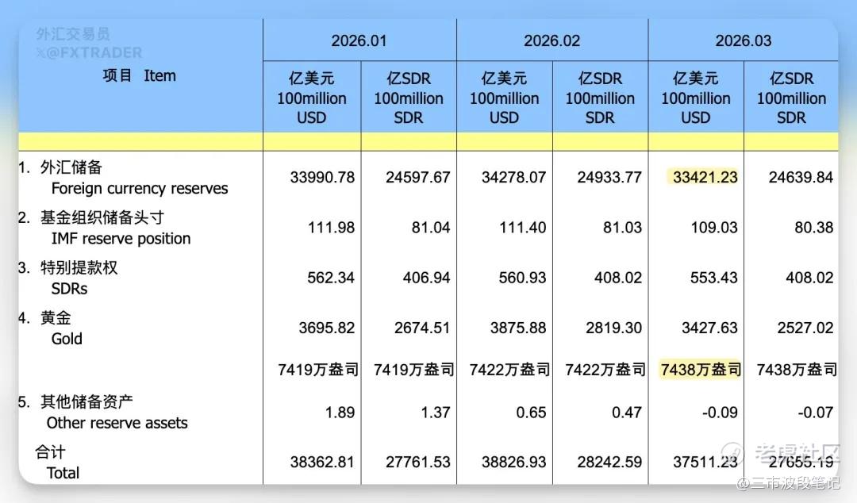Click the 27761.53 total cell
Image resolution: width=857 pixels, height=503 pixels.
coord(417,463)
